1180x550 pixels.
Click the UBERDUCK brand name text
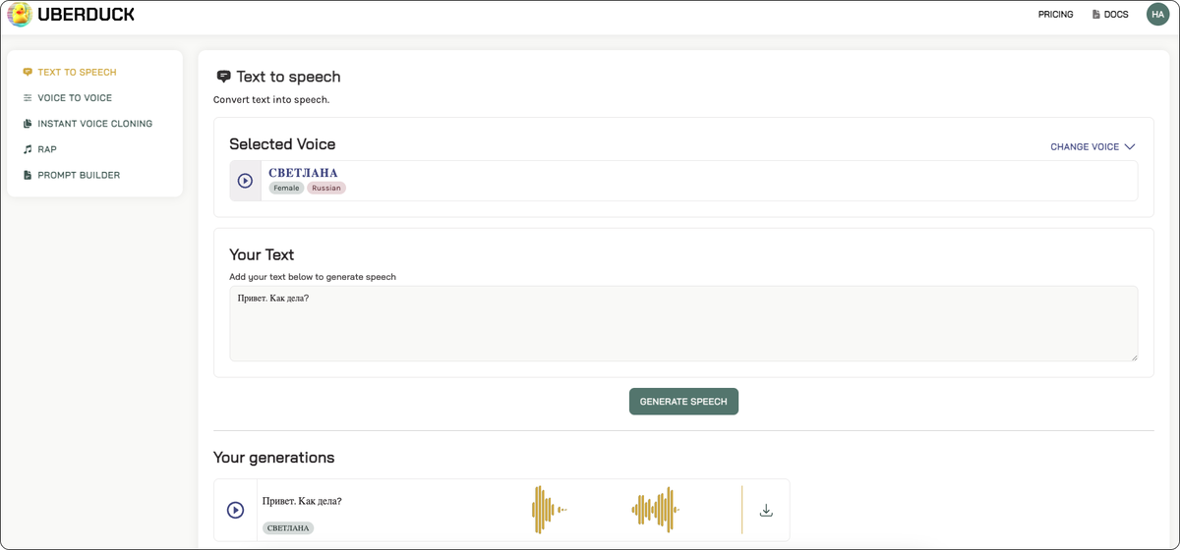pos(87,15)
